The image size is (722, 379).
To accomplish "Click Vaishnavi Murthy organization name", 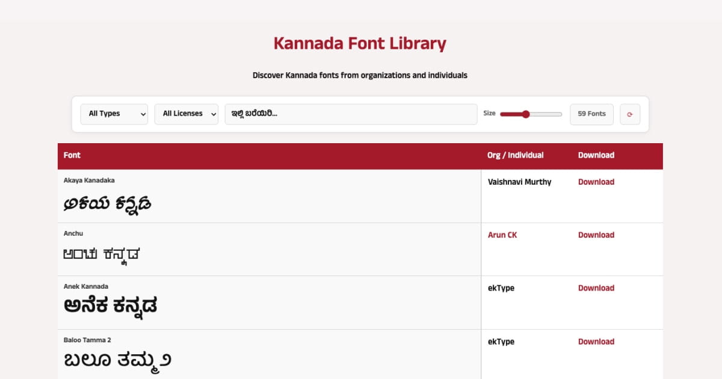I will (520, 182).
